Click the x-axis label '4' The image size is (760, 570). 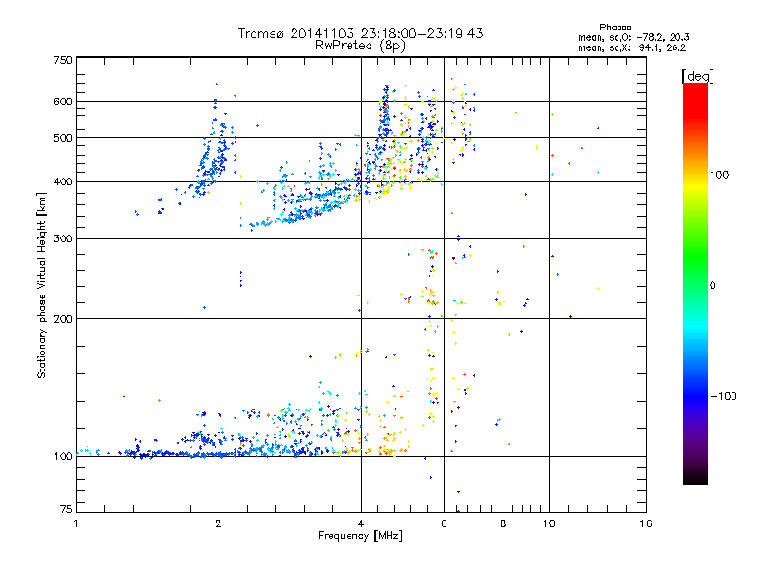pos(361,523)
